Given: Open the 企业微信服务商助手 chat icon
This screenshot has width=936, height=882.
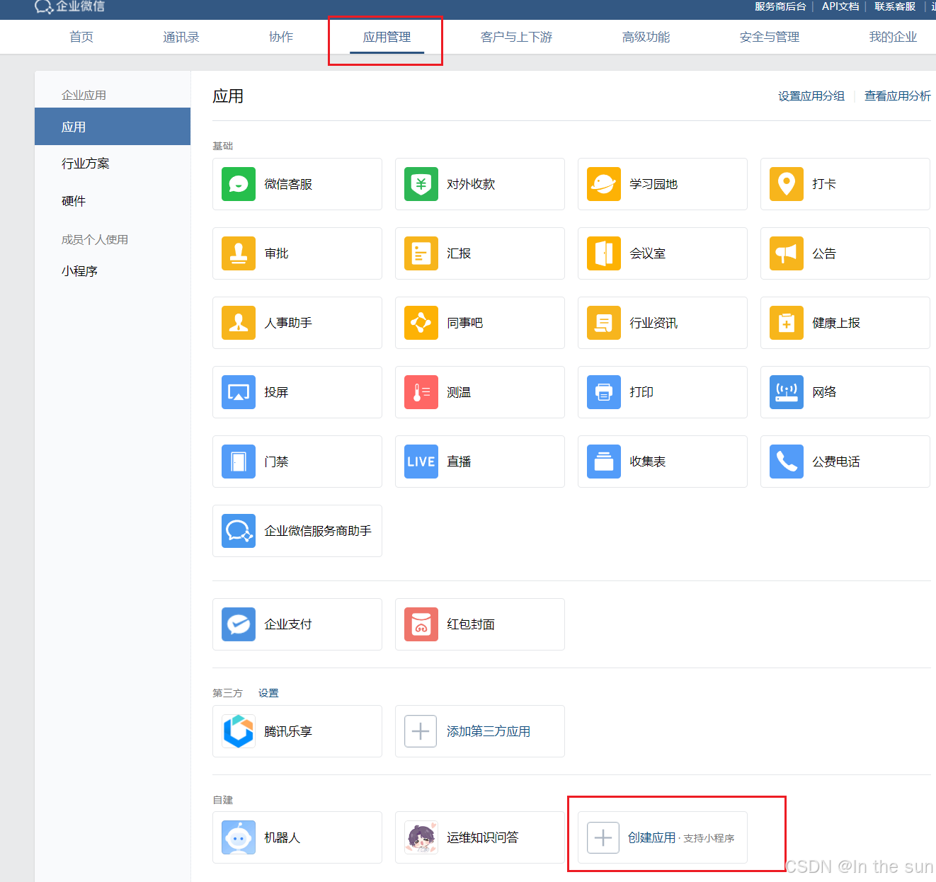Looking at the screenshot, I should click(x=239, y=531).
